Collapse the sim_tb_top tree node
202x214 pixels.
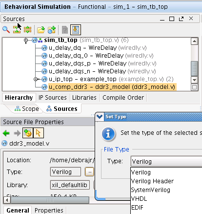(x=26, y=40)
